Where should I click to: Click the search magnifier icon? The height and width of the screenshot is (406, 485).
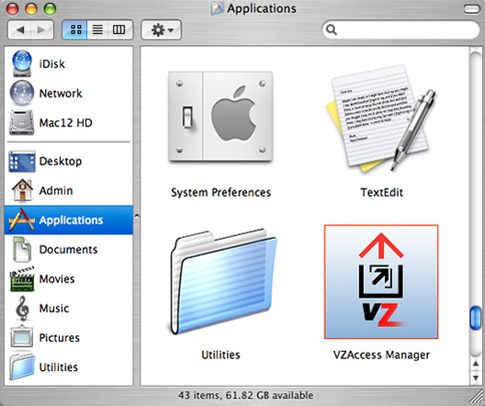(332, 30)
